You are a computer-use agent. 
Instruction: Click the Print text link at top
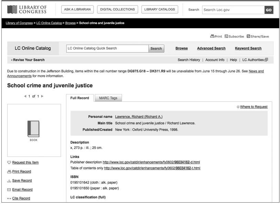tap(218, 37)
